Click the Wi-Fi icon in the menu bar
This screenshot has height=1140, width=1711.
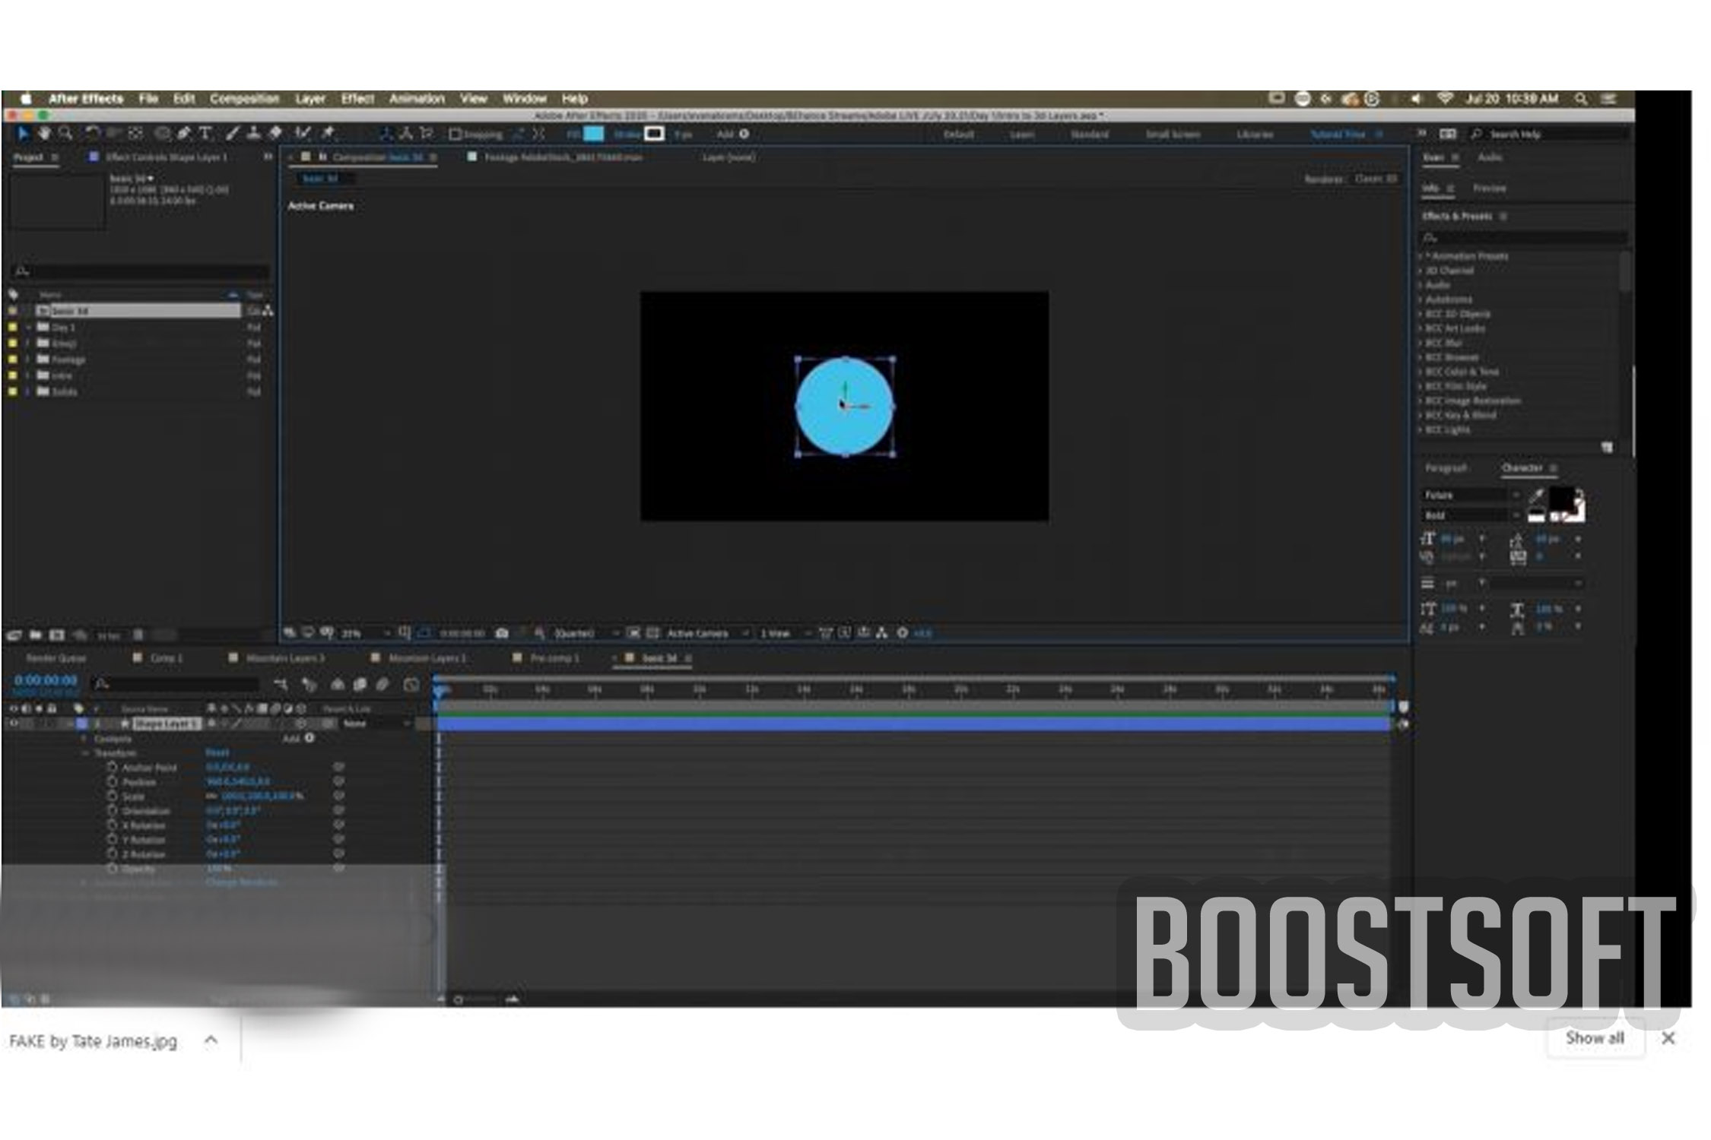click(1446, 99)
